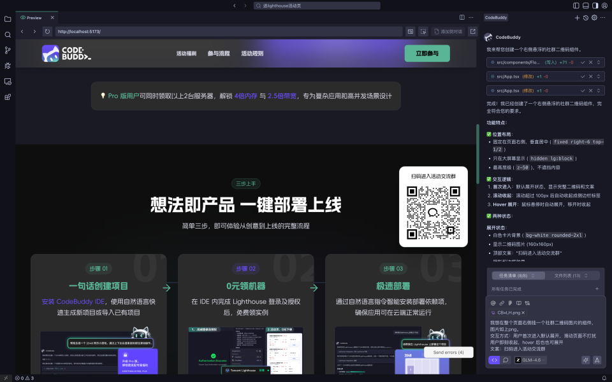Open CodeBuddy settings via the gear icon
Image resolution: width=612 pixels, height=382 pixels.
(x=594, y=18)
